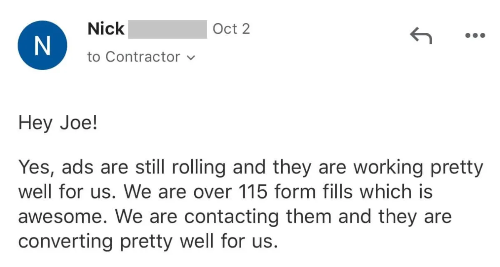Click the "to Contractor" recipient label
Image resolution: width=500 pixels, height=267 pixels.
pyautogui.click(x=133, y=57)
